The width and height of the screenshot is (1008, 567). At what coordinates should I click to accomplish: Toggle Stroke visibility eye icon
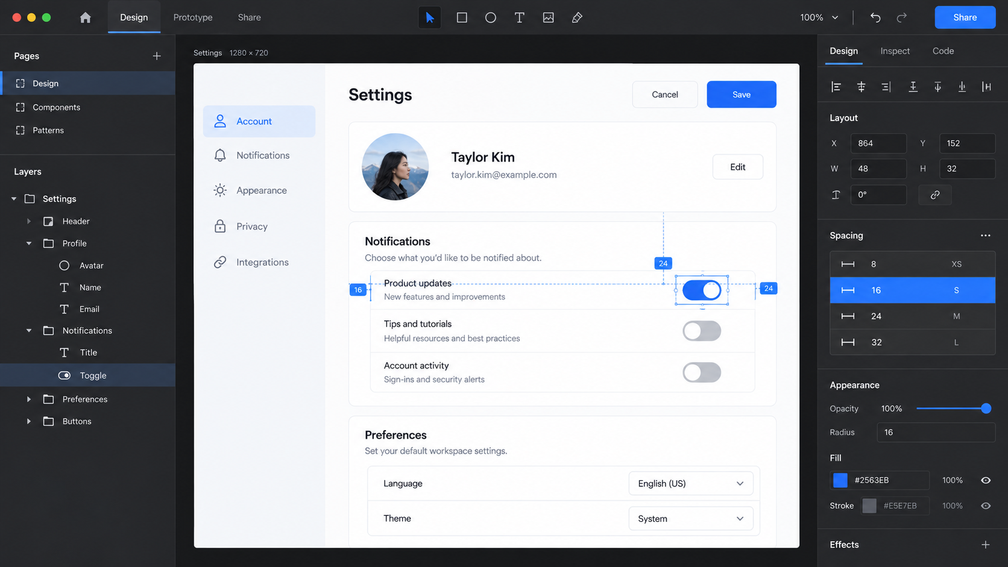pyautogui.click(x=986, y=506)
